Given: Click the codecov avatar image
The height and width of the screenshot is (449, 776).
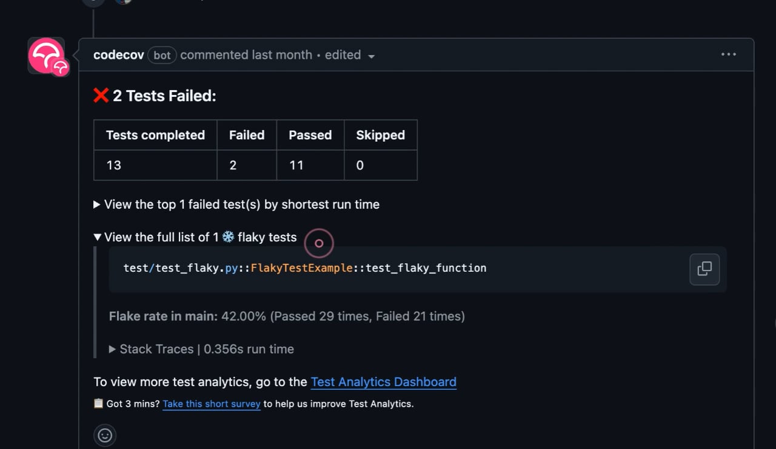Looking at the screenshot, I should pos(46,56).
